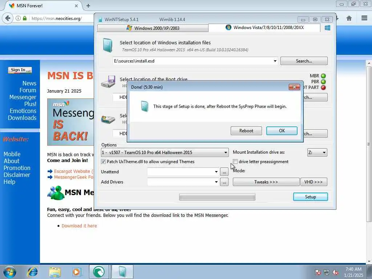The image size is (372, 279).
Task: Browse for Unattend file with ellipsis button
Action: pyautogui.click(x=224, y=172)
